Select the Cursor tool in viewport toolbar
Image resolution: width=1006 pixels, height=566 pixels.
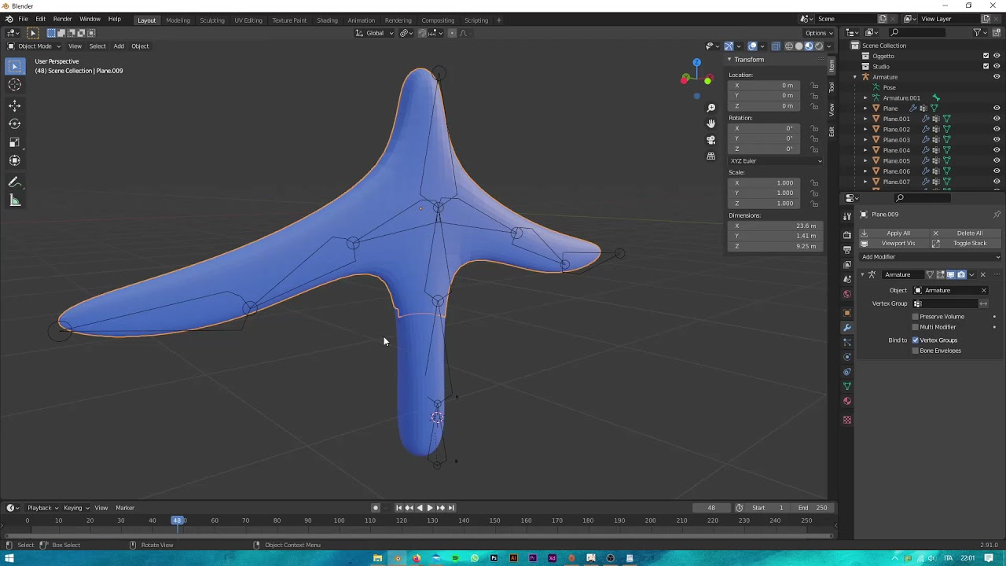[x=14, y=85]
